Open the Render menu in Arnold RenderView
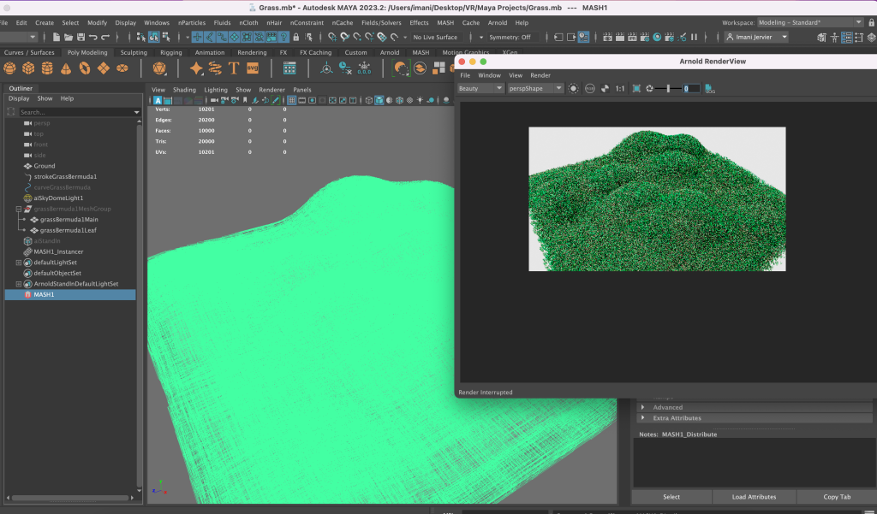 540,75
